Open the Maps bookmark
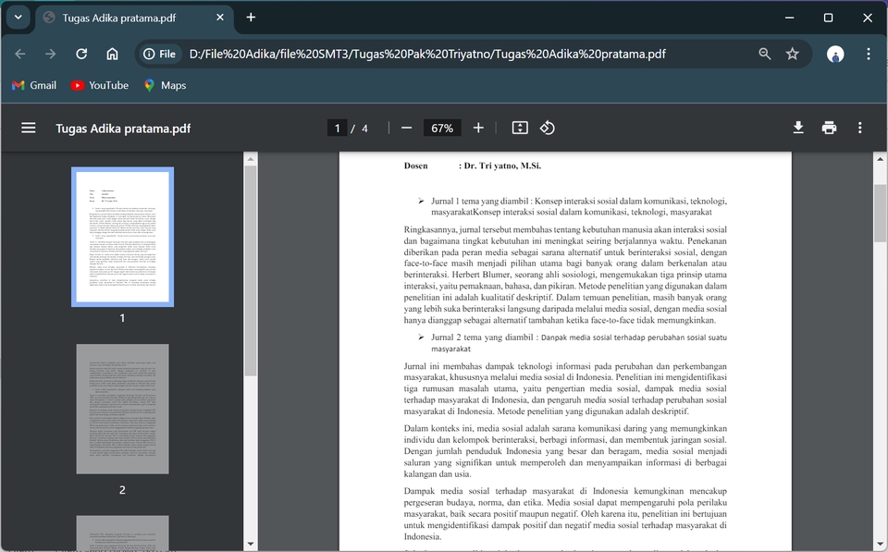The height and width of the screenshot is (552, 888). 165,85
